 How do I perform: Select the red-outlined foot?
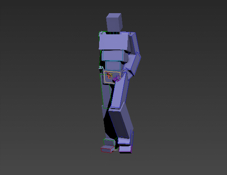pyautogui.click(x=108, y=149)
